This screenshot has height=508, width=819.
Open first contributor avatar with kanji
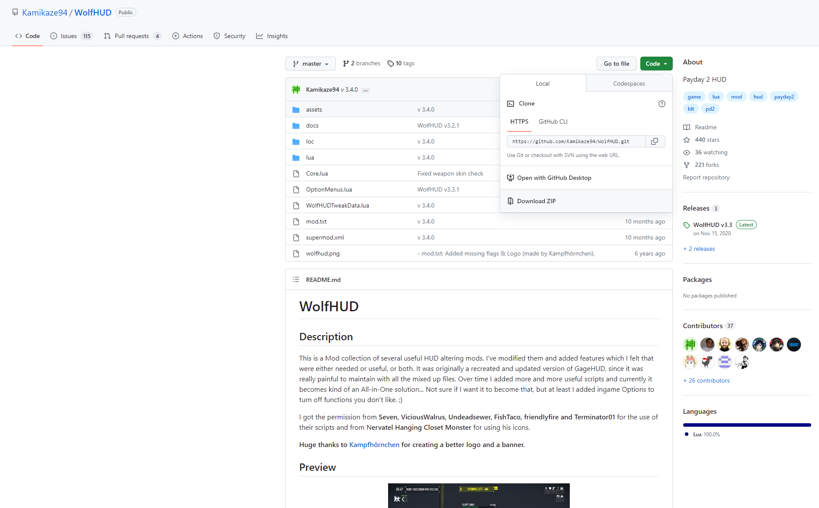tap(690, 345)
